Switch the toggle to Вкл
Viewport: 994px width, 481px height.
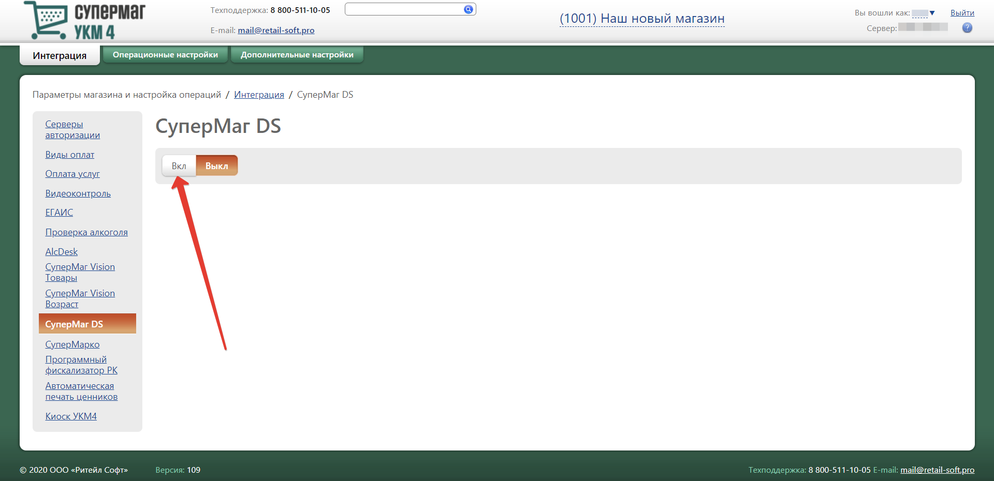point(179,166)
